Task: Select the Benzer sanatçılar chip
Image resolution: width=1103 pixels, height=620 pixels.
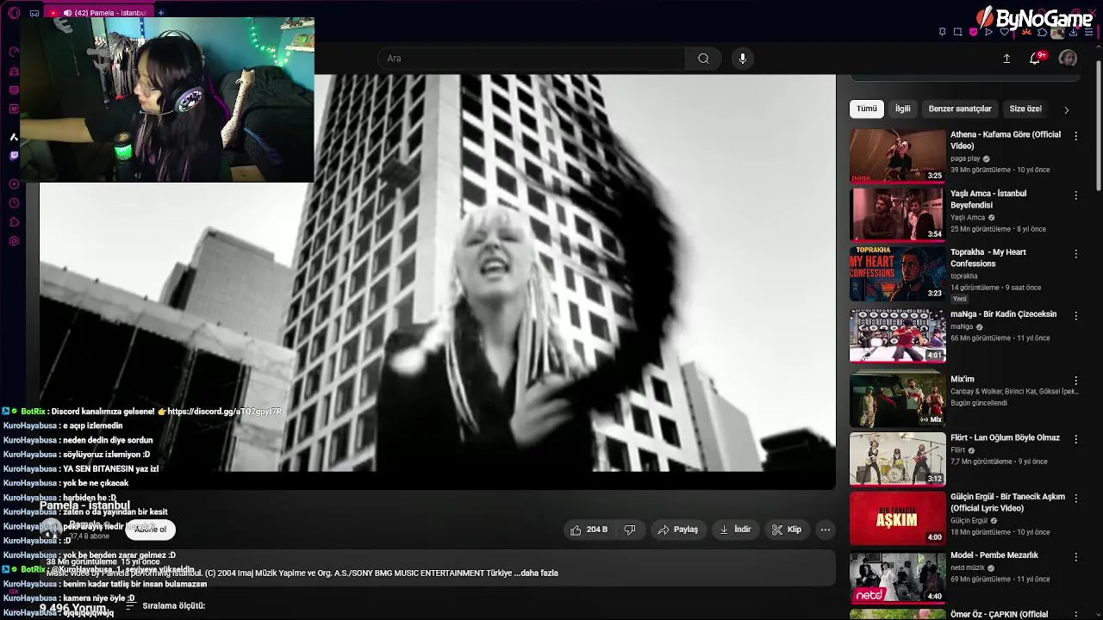Action: click(x=960, y=109)
